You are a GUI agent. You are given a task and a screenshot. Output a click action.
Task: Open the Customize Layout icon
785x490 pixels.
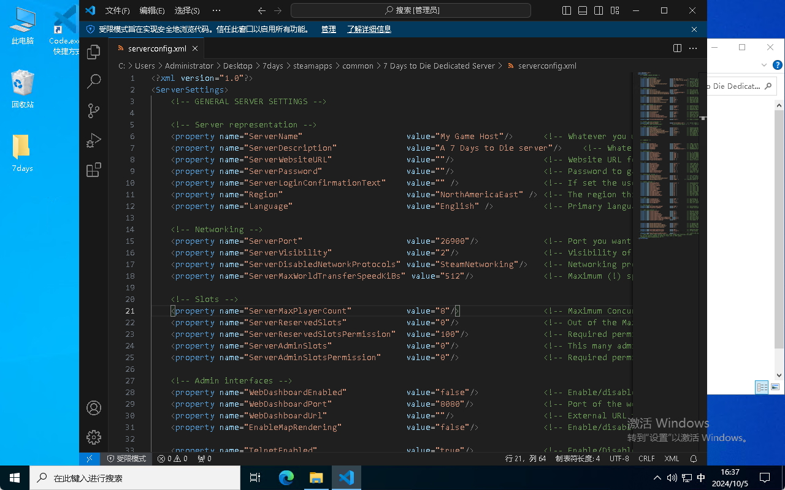(615, 10)
